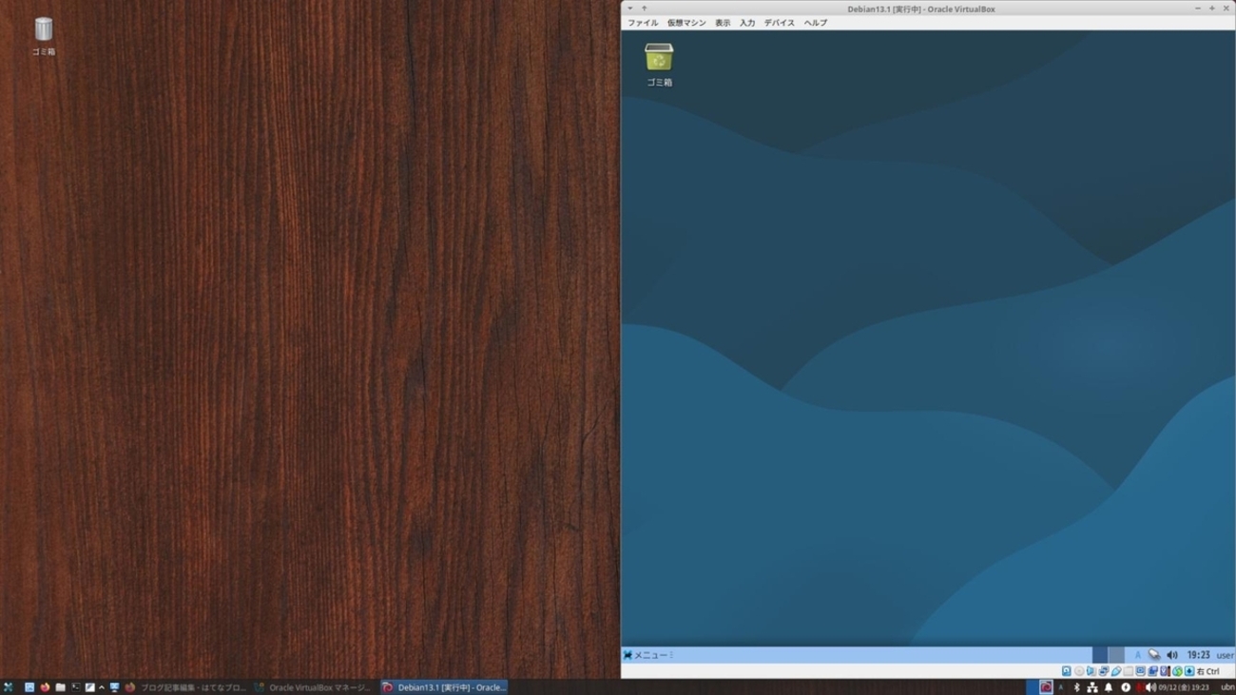Click the blue show-desktop icon in host panel
This screenshot has width=1236, height=695.
[29, 687]
